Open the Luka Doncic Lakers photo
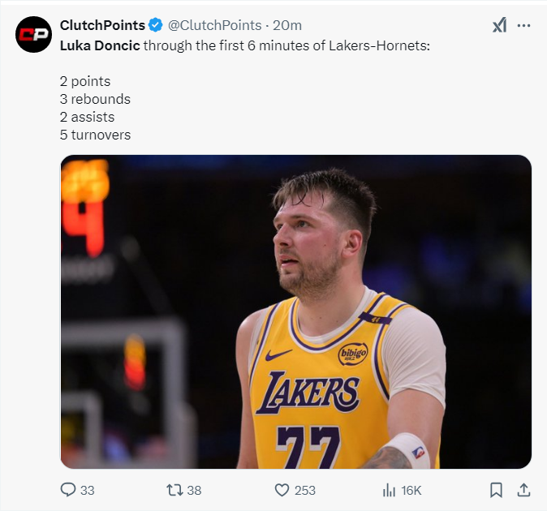This screenshot has width=547, height=511. click(x=295, y=311)
